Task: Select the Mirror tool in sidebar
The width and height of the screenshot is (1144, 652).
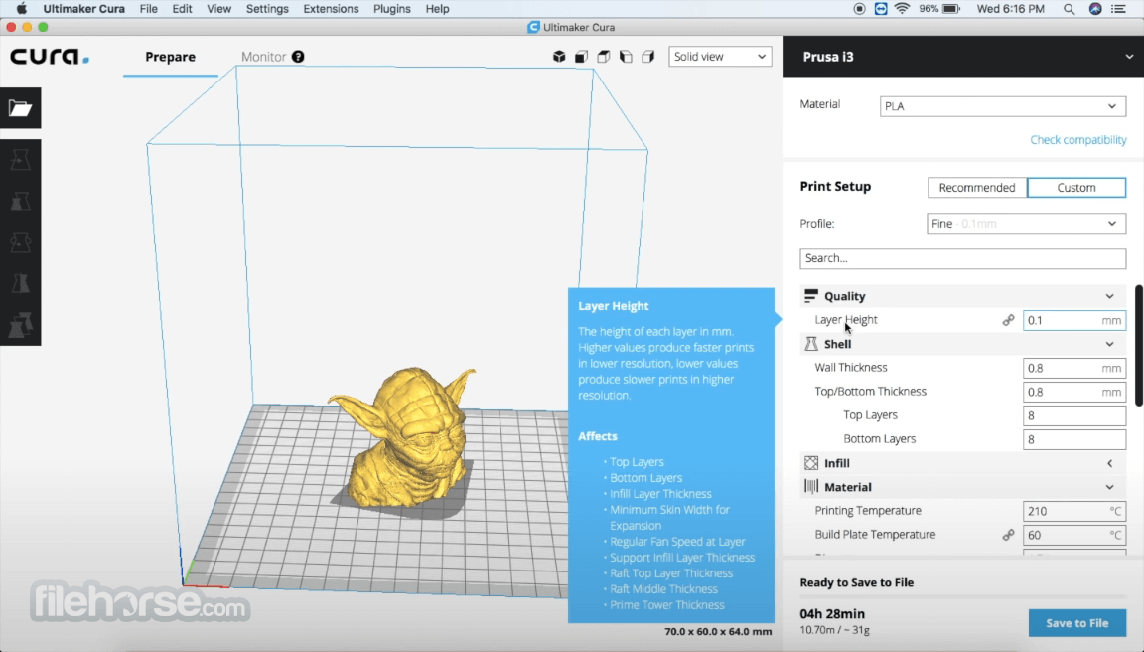Action: tap(21, 283)
